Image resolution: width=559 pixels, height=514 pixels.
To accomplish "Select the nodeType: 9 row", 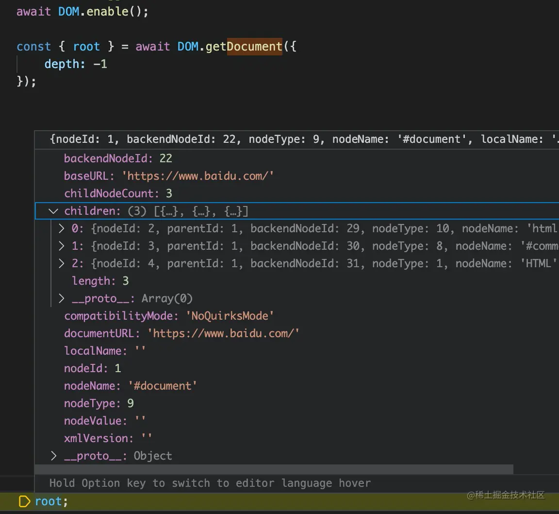I will point(296,403).
